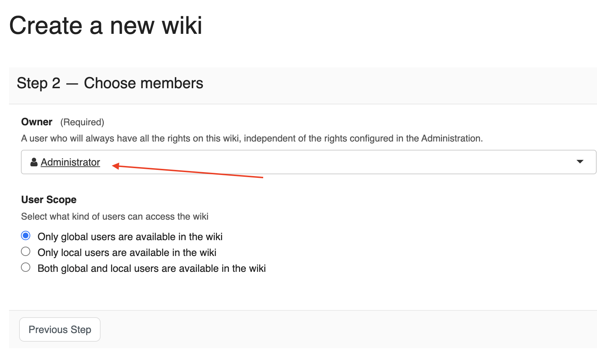Click the 'Only local users are available' label text
The image size is (597, 355).
pos(127,253)
